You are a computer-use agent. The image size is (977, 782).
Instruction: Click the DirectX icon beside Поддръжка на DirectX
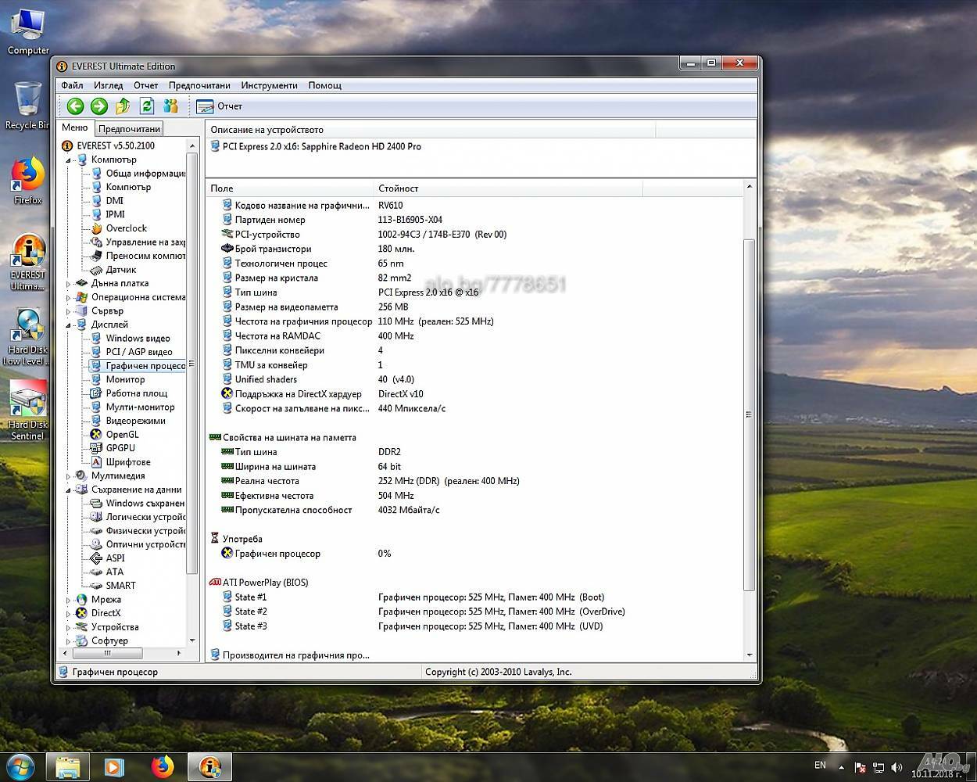tap(227, 394)
